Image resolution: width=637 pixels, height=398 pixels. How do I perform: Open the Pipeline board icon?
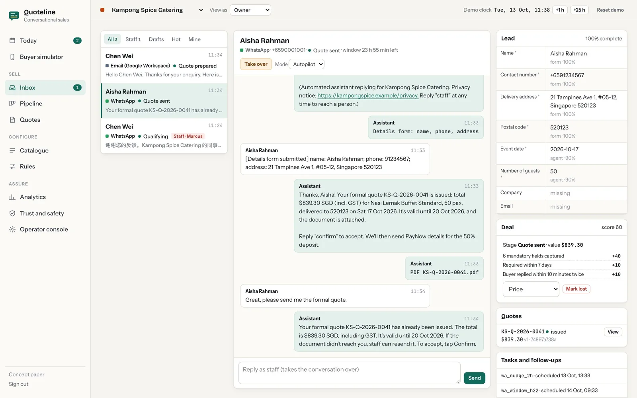[x=12, y=103]
